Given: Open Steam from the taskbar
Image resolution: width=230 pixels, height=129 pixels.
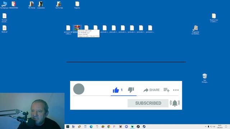Looking at the screenshot, I should coord(144,126).
